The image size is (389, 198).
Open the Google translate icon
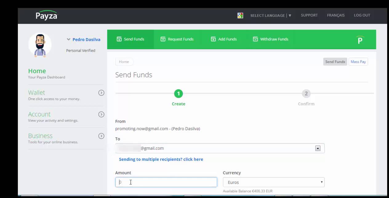[240, 15]
